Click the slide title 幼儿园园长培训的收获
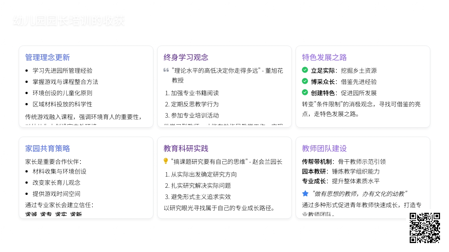Viewport: 449px width, 252px height. [68, 21]
